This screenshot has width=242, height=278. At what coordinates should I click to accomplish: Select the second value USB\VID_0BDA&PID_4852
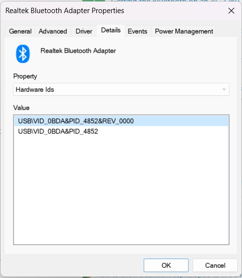pyautogui.click(x=121, y=131)
